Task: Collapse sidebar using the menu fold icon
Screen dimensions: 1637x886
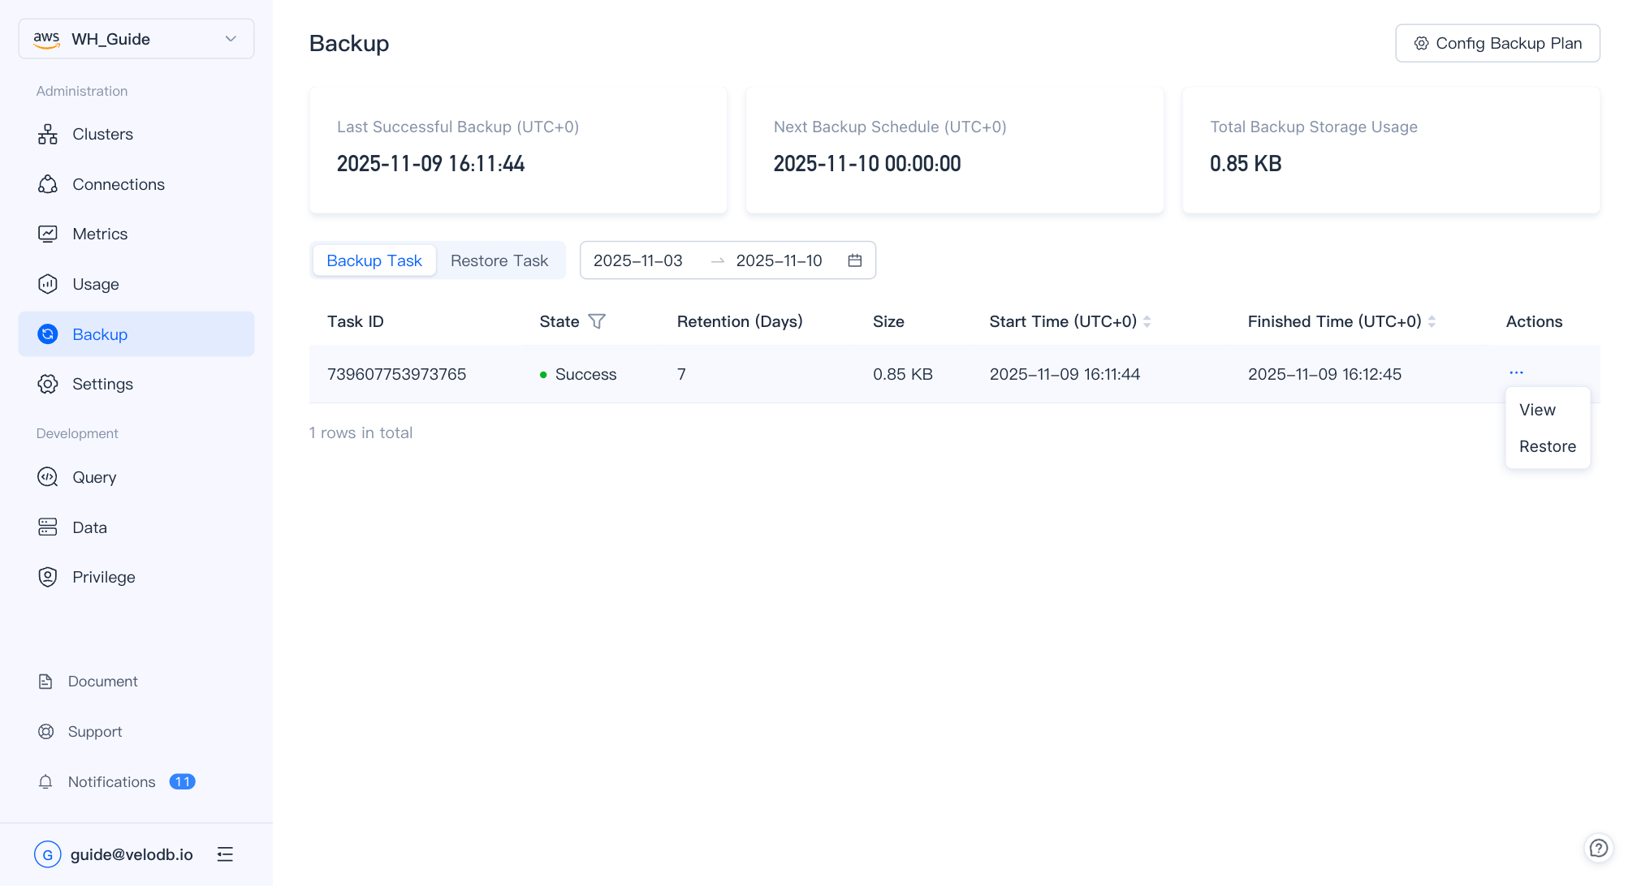Action: coord(225,854)
